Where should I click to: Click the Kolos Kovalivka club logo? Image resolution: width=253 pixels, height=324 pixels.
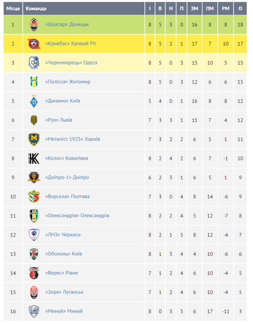point(34,158)
